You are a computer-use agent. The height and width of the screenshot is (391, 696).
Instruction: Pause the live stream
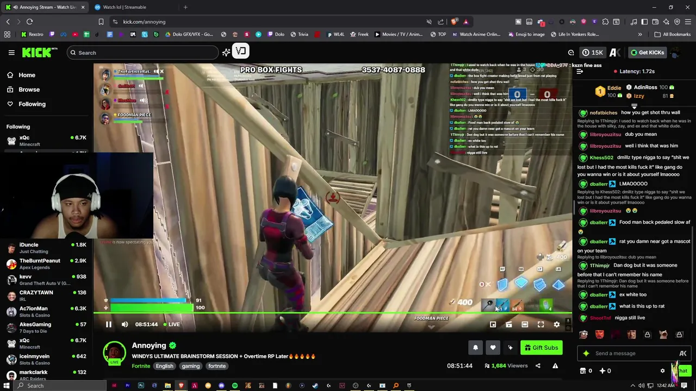click(x=109, y=324)
